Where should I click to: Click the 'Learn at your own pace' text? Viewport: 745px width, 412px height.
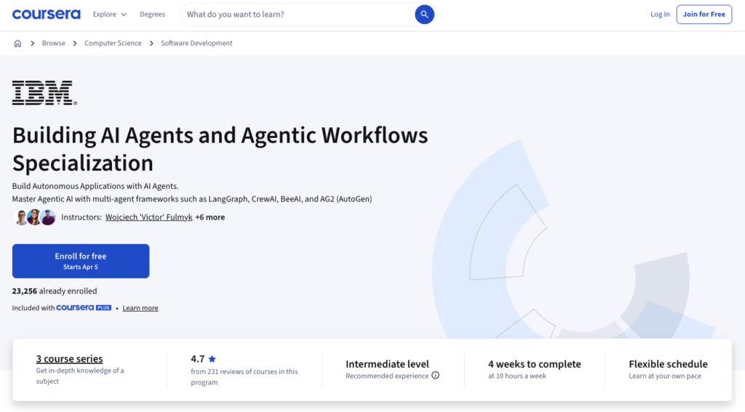tap(665, 376)
